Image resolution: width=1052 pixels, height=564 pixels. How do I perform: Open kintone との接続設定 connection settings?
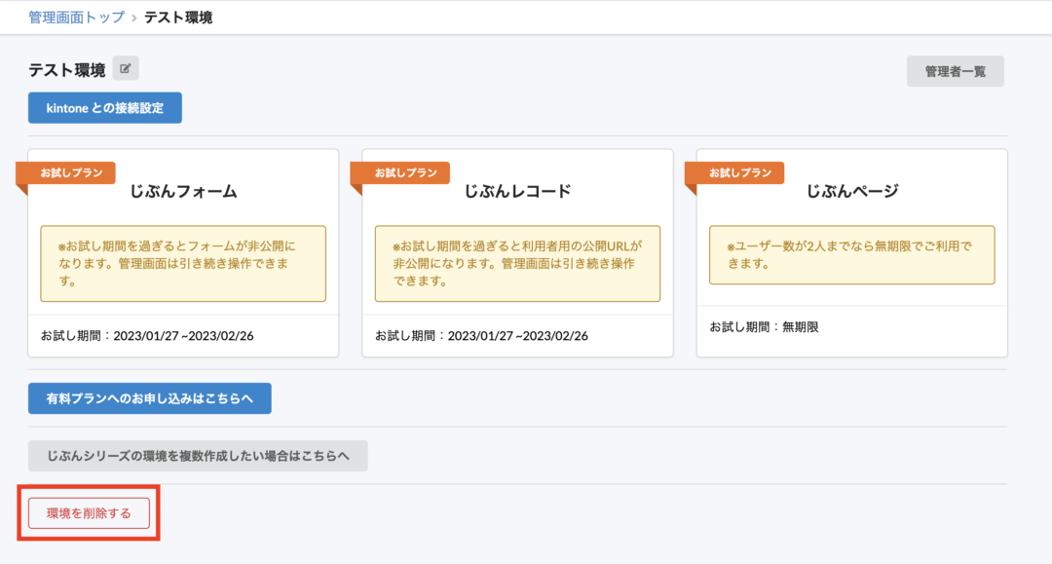105,108
